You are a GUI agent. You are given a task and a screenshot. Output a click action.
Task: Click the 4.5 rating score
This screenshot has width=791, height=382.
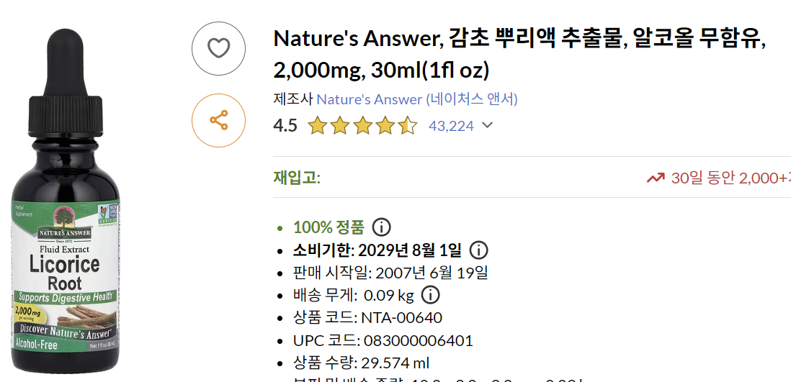click(285, 126)
